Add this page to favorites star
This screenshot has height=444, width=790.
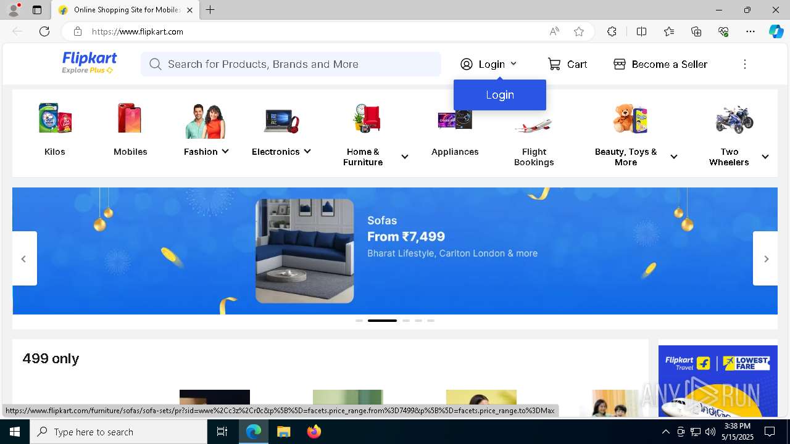coord(579,31)
